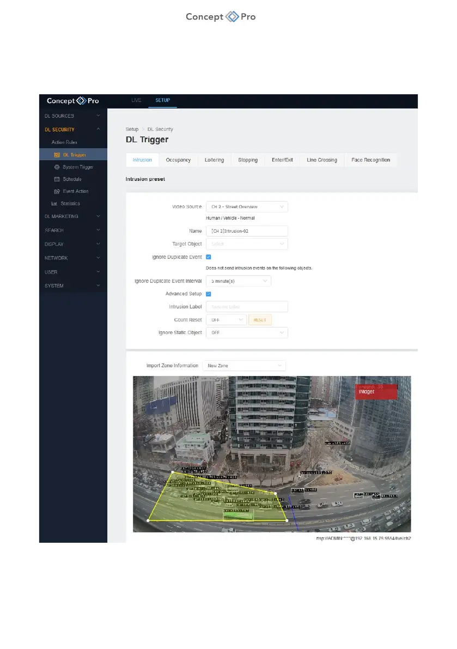Open the Import Zone Information dropdown
The height and width of the screenshot is (649, 457).
[244, 366]
